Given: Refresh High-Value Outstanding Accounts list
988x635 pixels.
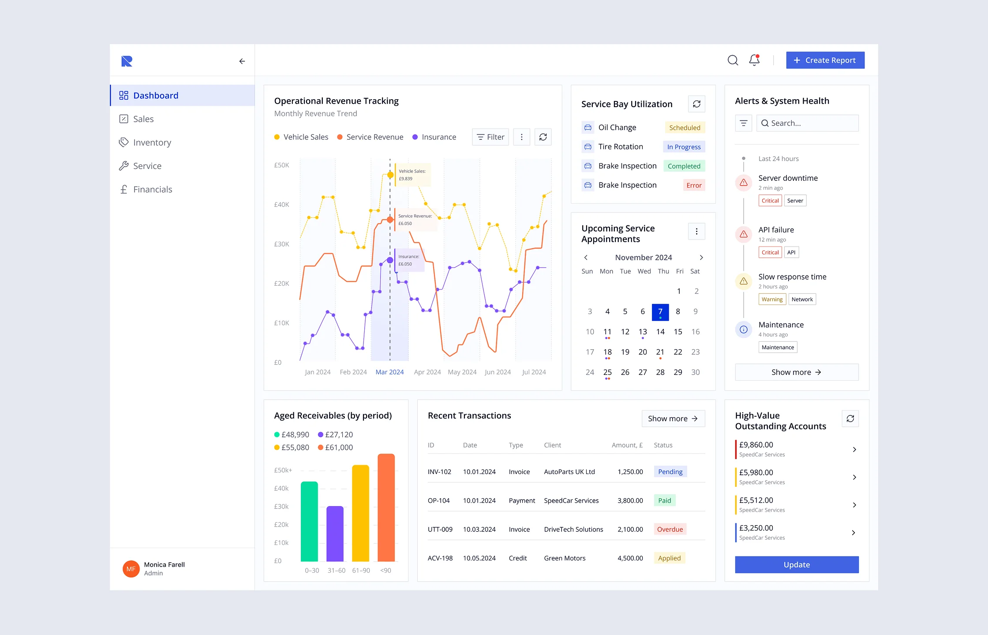Looking at the screenshot, I should click(850, 418).
